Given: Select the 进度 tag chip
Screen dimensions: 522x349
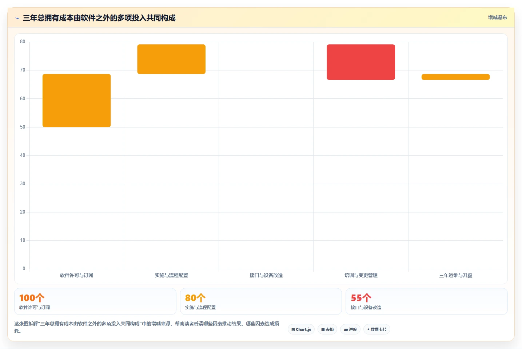Looking at the screenshot, I should (x=350, y=329).
